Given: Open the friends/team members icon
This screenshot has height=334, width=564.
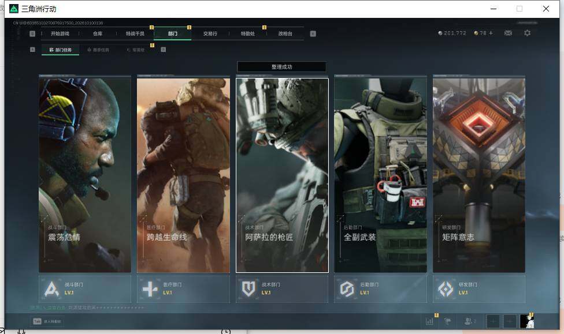Looking at the screenshot, I should coord(469,321).
